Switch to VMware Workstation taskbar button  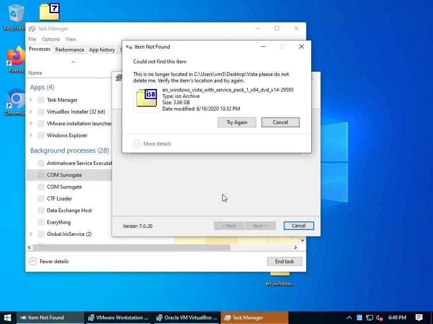coord(118,318)
